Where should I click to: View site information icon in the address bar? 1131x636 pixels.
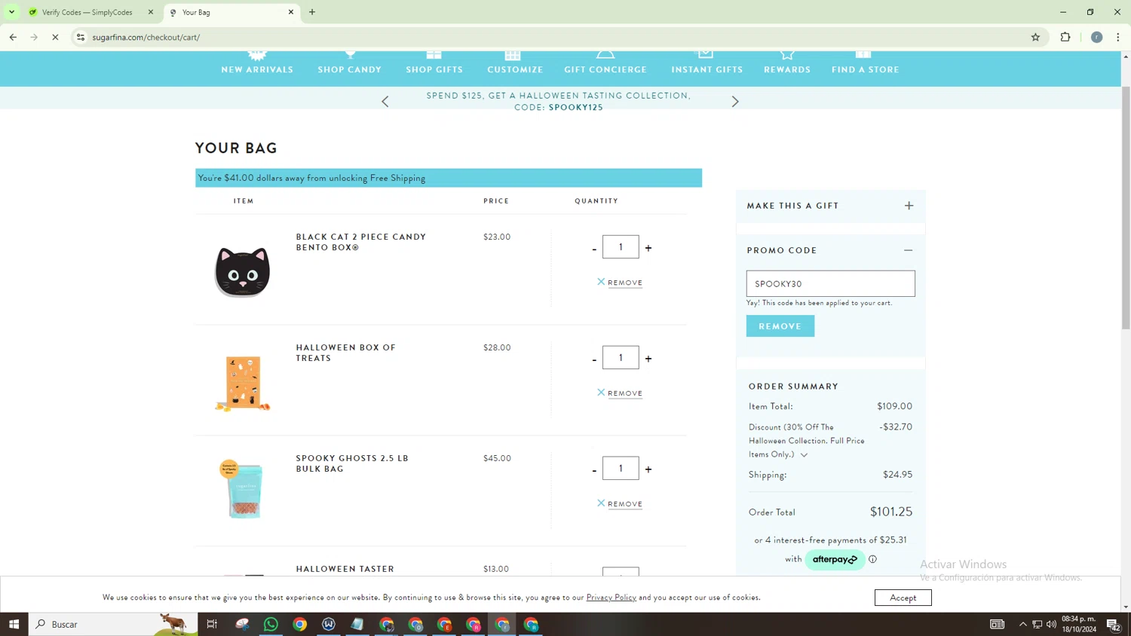(x=81, y=37)
